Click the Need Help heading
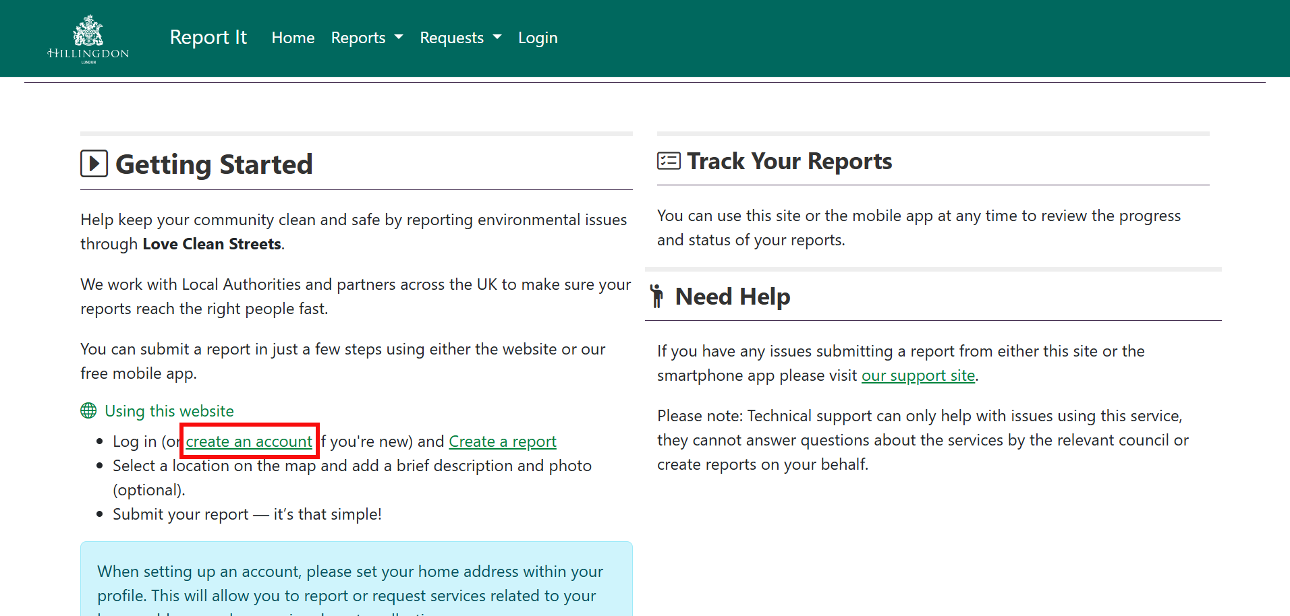Image resolution: width=1290 pixels, height=616 pixels. point(733,297)
